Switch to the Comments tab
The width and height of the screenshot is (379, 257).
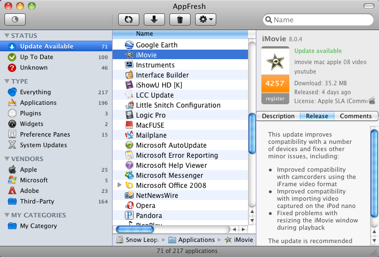(x=356, y=116)
